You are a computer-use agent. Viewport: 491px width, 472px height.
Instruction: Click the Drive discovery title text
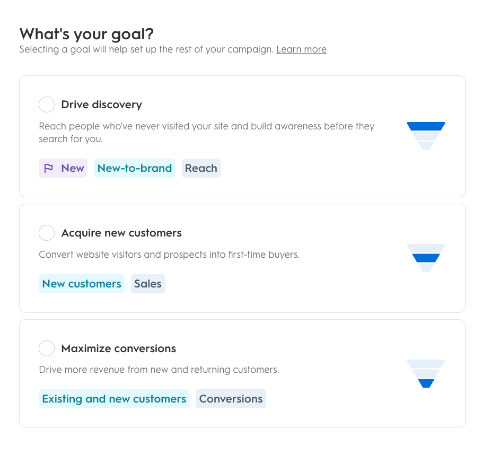101,104
